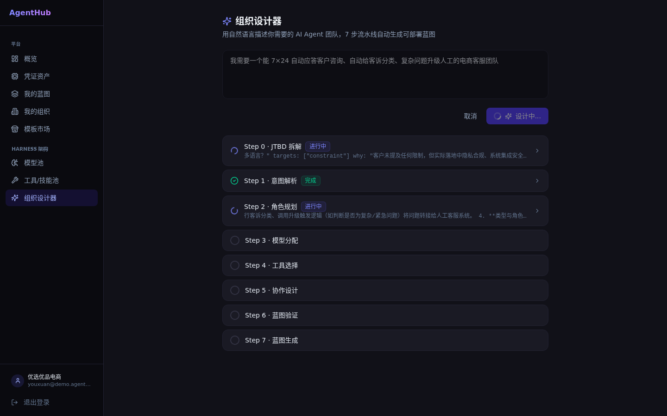Focus the team description text area
Screen dimensions: 667x416
point(385,74)
